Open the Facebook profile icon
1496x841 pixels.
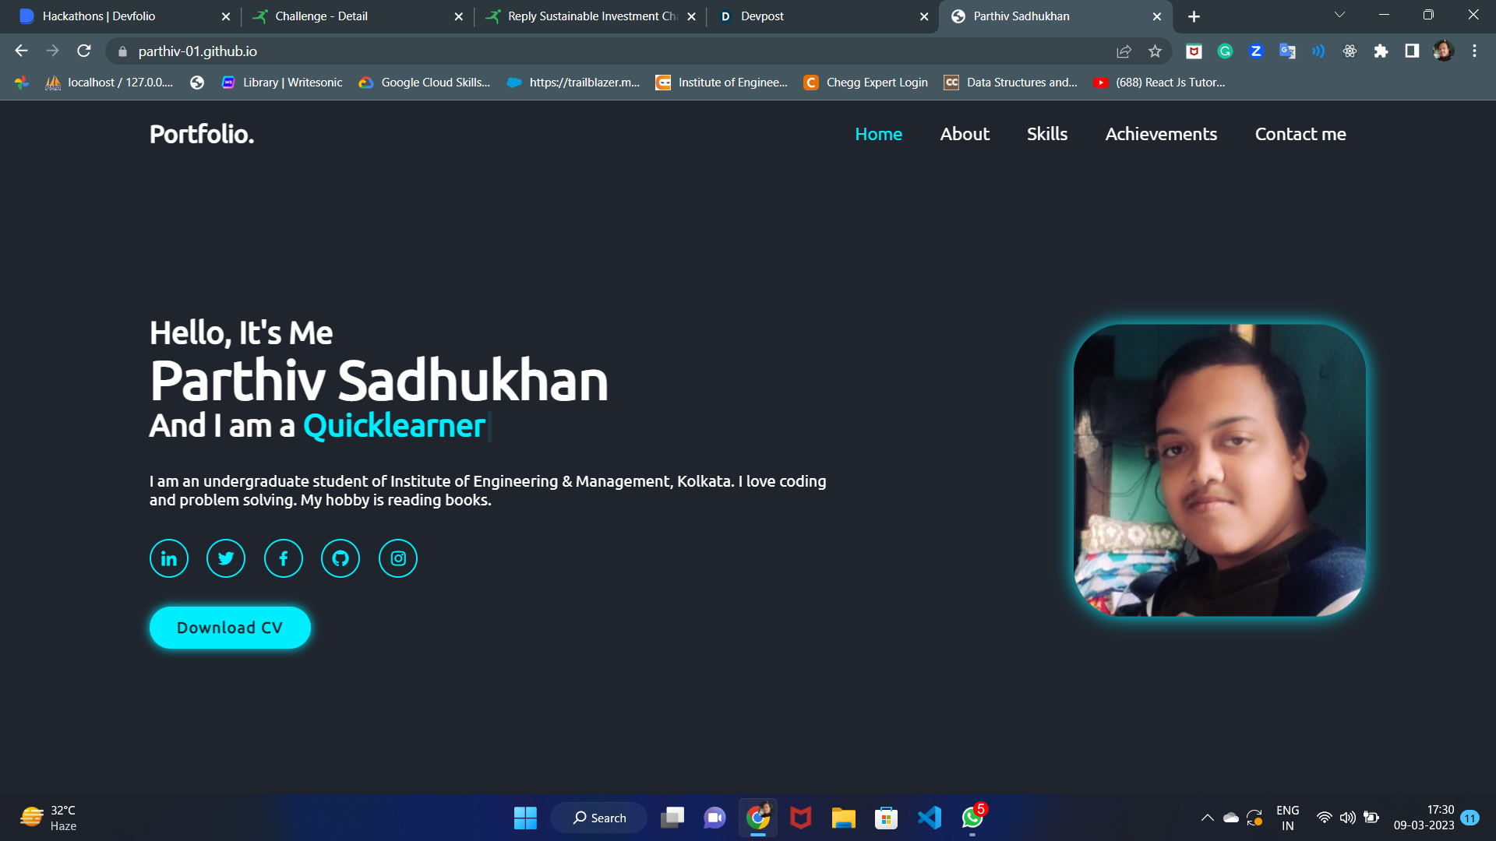pos(284,558)
